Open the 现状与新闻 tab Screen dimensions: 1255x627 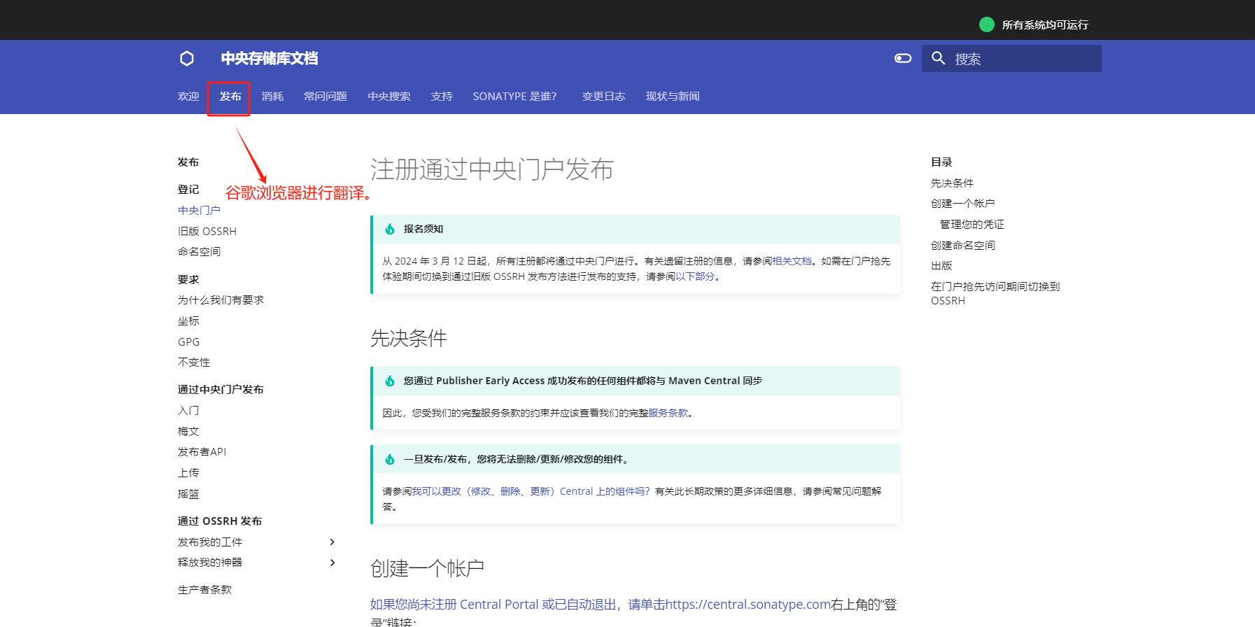click(673, 97)
